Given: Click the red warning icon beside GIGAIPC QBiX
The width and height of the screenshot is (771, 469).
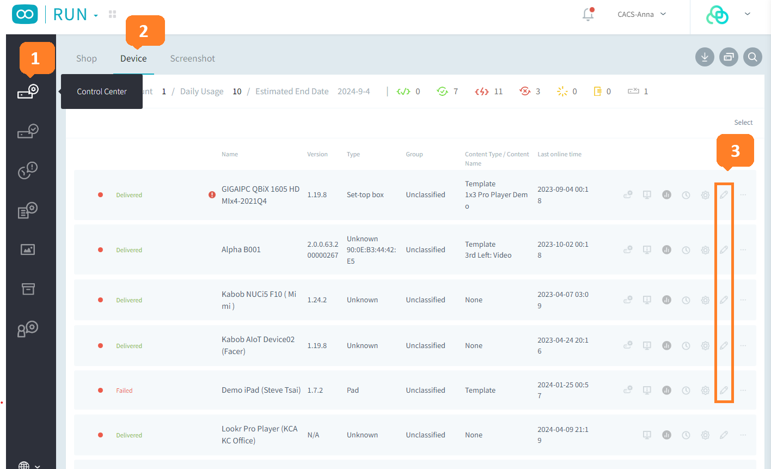Looking at the screenshot, I should coord(212,194).
